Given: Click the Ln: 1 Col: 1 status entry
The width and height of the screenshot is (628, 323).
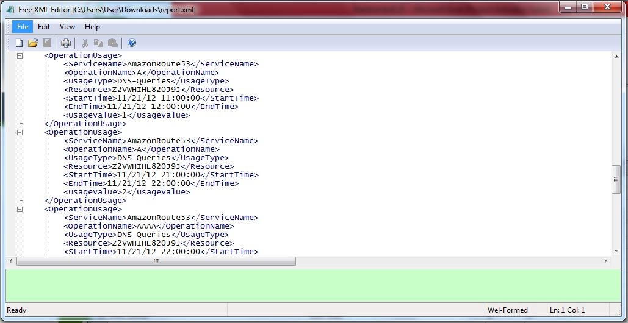Looking at the screenshot, I should click(x=568, y=310).
